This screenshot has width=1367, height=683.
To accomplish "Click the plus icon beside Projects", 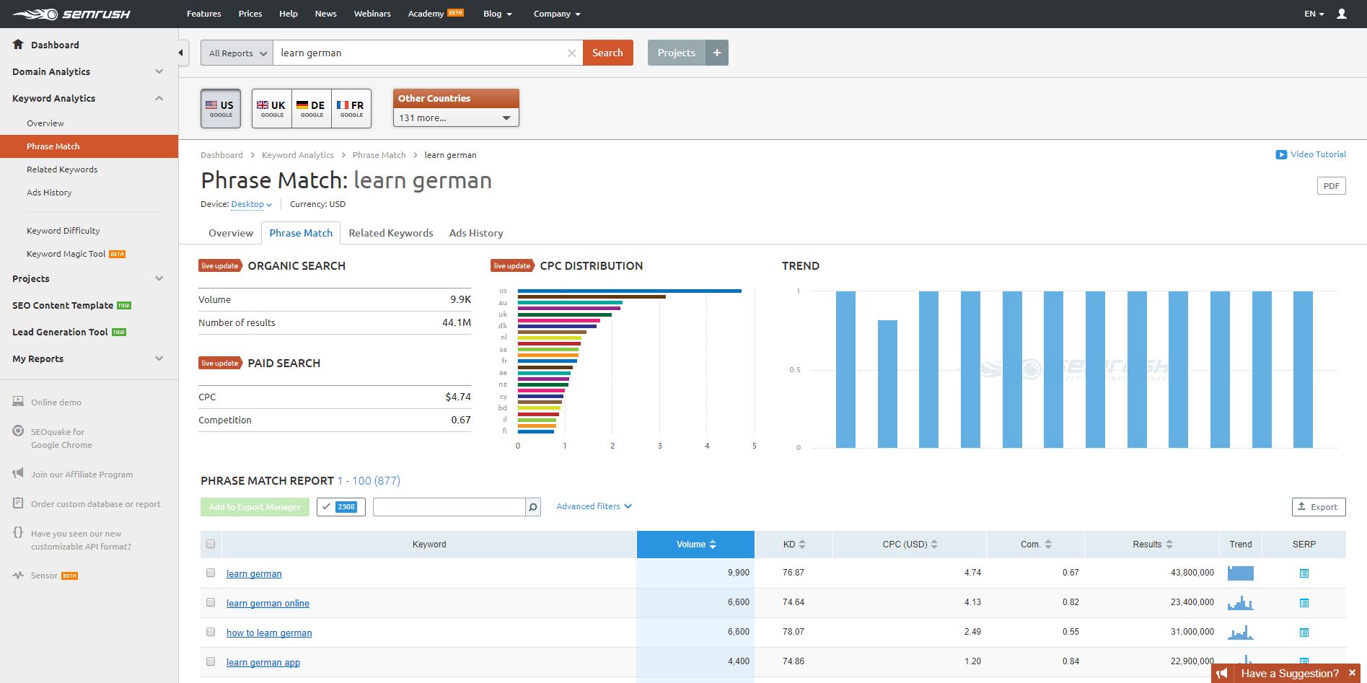I will point(717,53).
